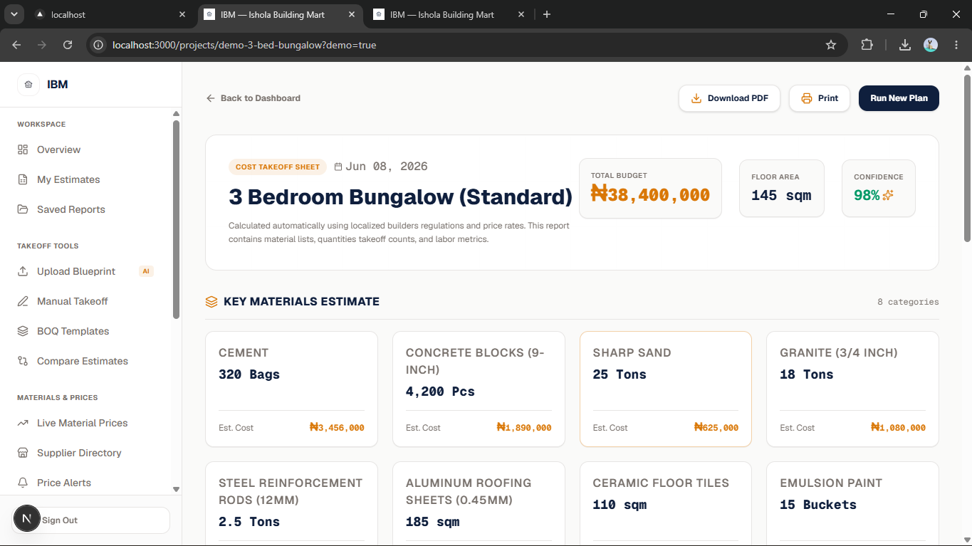
Task: Click the Total Budget ₦38,400,000 card
Action: click(650, 188)
